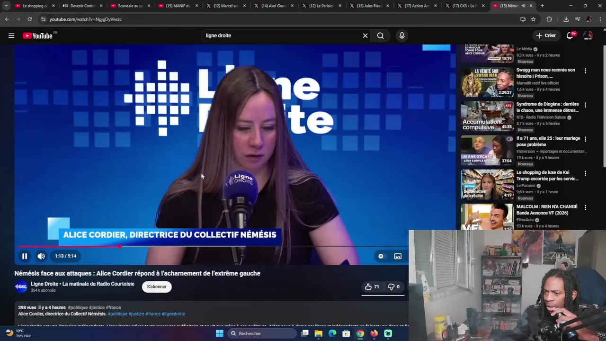
Task: Switch to the '(14) Axel Gnoc' tab
Action: (x=274, y=6)
